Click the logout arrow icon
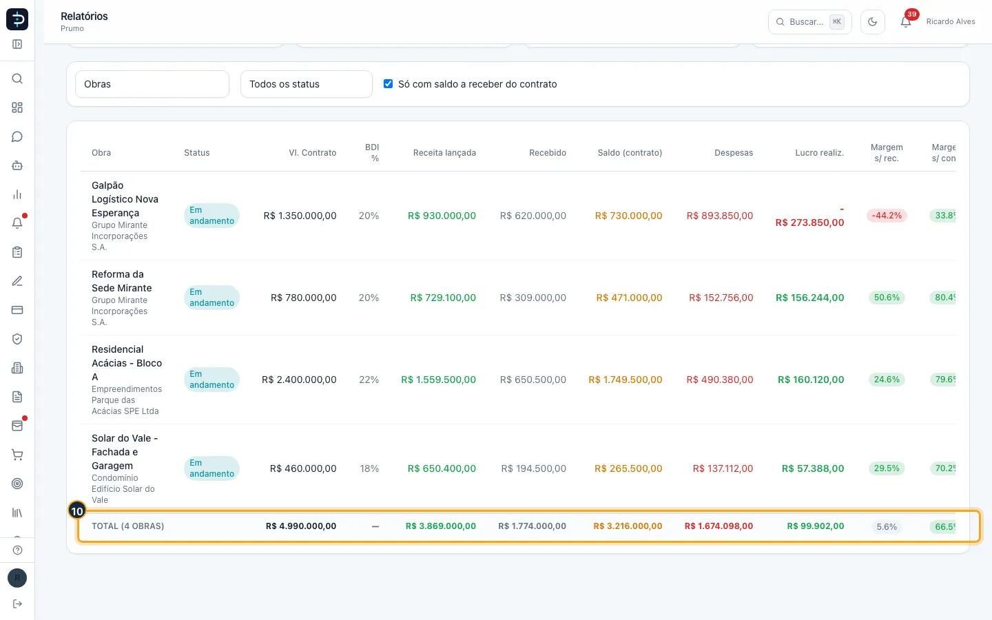The height and width of the screenshot is (620, 992). coord(17,604)
